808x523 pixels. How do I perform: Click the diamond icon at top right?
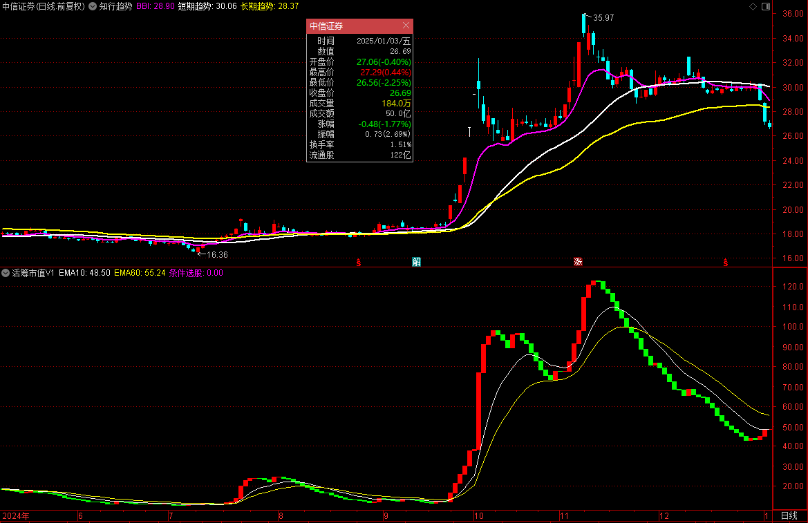(753, 6)
